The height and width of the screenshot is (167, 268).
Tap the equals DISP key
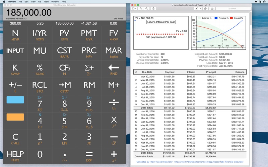tap(89, 156)
